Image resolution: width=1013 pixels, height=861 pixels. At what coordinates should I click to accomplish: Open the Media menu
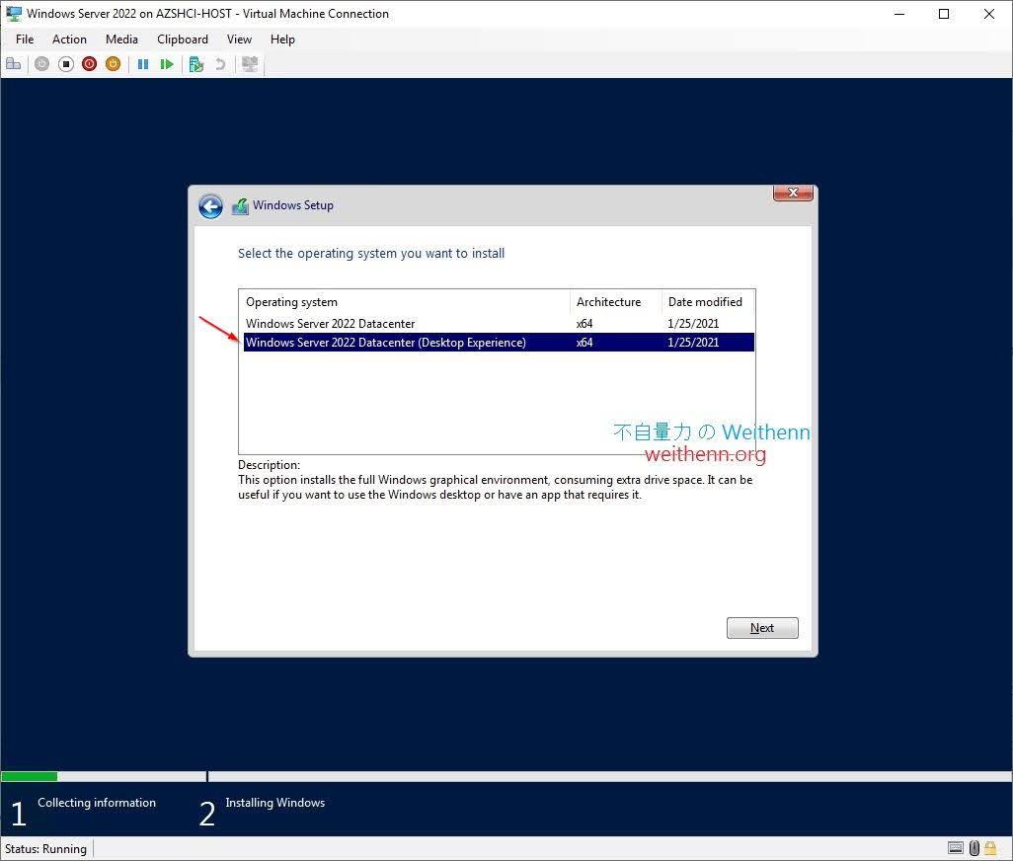(x=121, y=39)
